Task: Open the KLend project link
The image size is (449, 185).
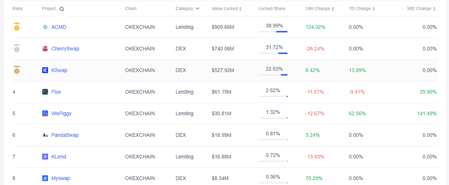Action: click(59, 157)
